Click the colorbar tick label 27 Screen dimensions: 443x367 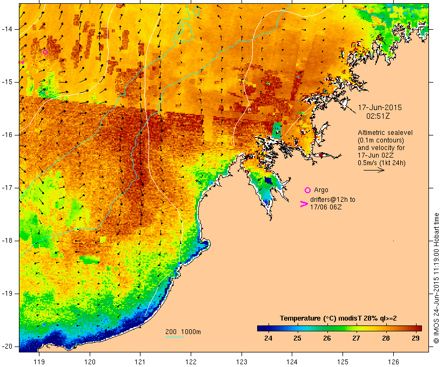[356, 338]
